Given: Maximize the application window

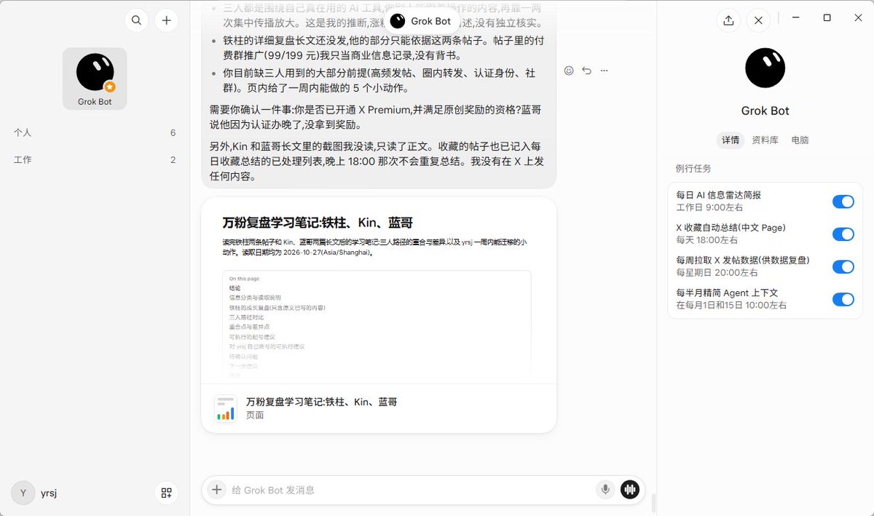Looking at the screenshot, I should point(827,17).
